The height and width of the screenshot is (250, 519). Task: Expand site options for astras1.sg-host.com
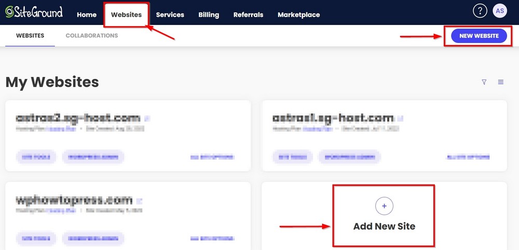click(468, 157)
